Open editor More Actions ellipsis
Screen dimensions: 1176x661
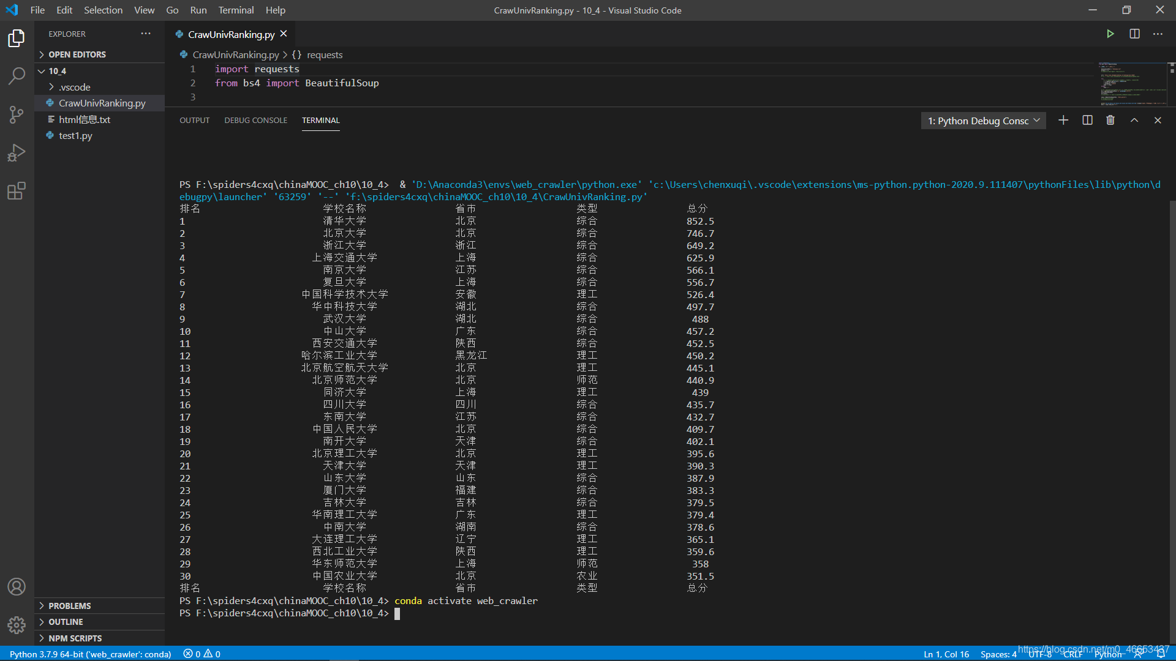point(1158,34)
